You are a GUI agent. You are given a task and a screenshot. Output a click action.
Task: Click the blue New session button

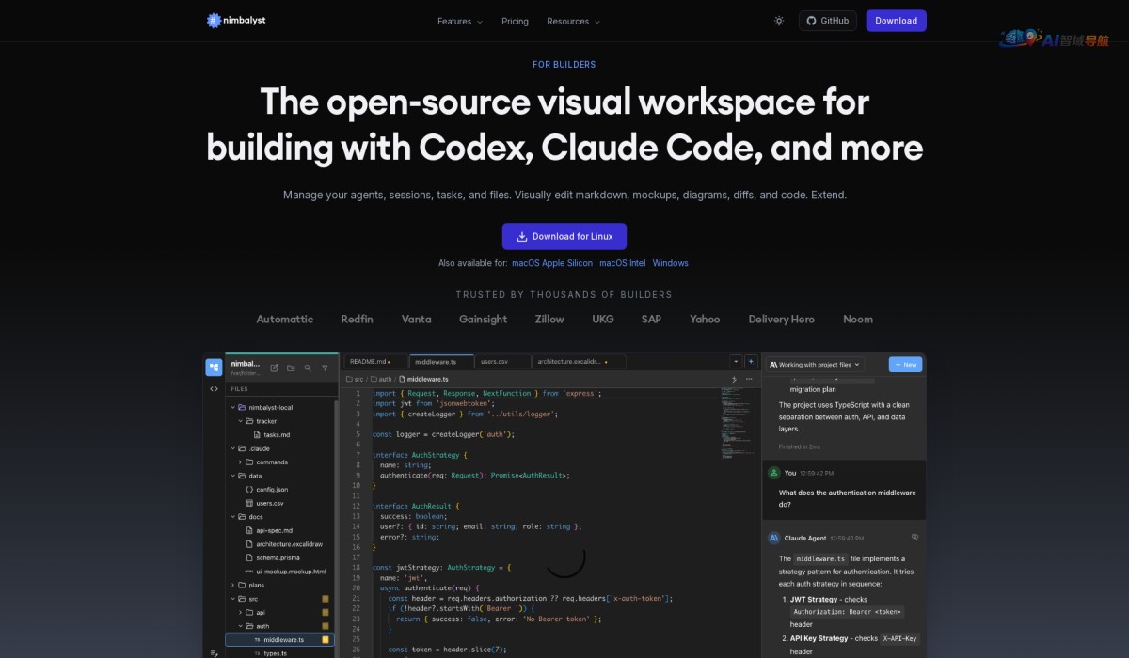pos(905,365)
